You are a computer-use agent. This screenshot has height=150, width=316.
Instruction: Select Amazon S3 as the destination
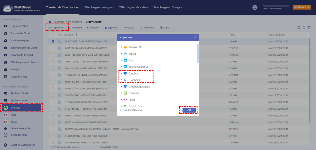coord(135,47)
